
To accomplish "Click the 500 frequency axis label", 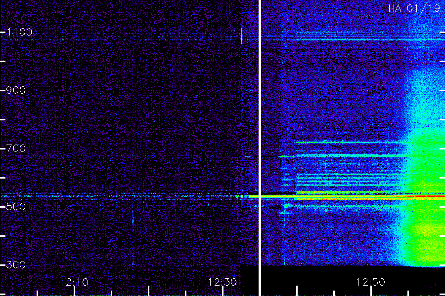I will coord(16,207).
